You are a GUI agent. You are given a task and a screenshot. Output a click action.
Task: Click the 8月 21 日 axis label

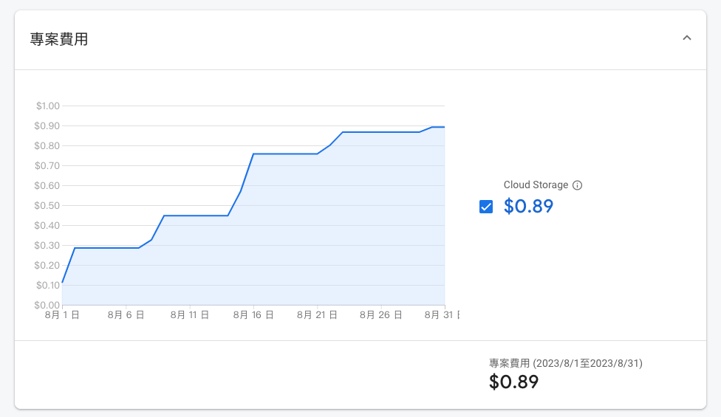317,315
